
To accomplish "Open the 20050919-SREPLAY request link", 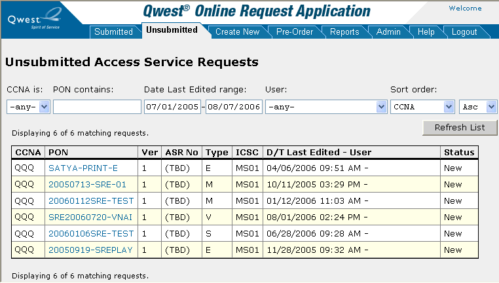I will click(90, 250).
